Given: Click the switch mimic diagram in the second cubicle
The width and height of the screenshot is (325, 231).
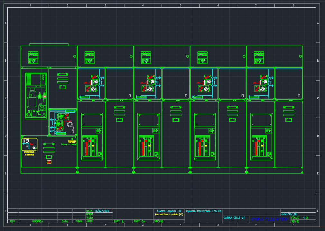Looking at the screenshot, I should 151,84.
